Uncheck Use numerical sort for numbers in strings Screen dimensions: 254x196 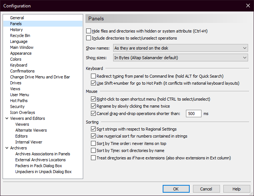(94, 136)
